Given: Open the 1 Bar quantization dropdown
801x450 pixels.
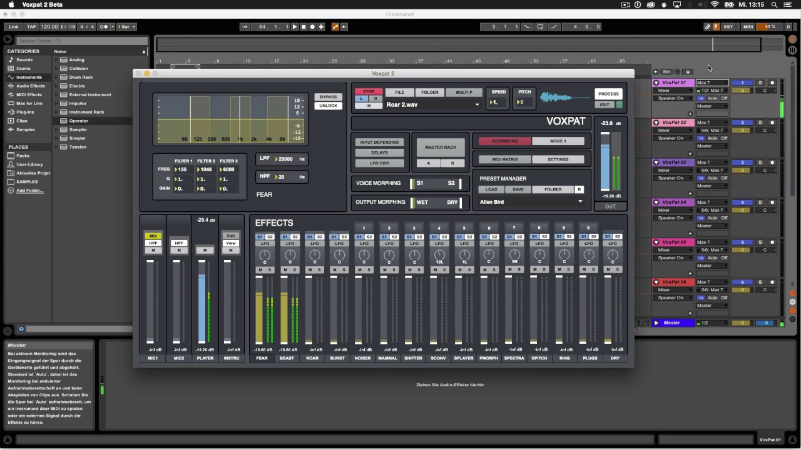Looking at the screenshot, I should 126,27.
